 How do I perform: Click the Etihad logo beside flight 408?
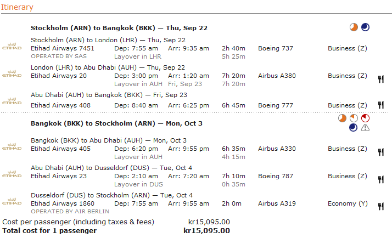pos(12,101)
